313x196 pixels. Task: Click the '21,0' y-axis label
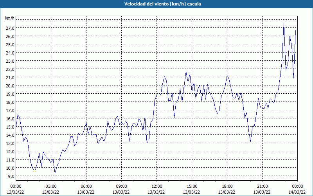coord(10,77)
